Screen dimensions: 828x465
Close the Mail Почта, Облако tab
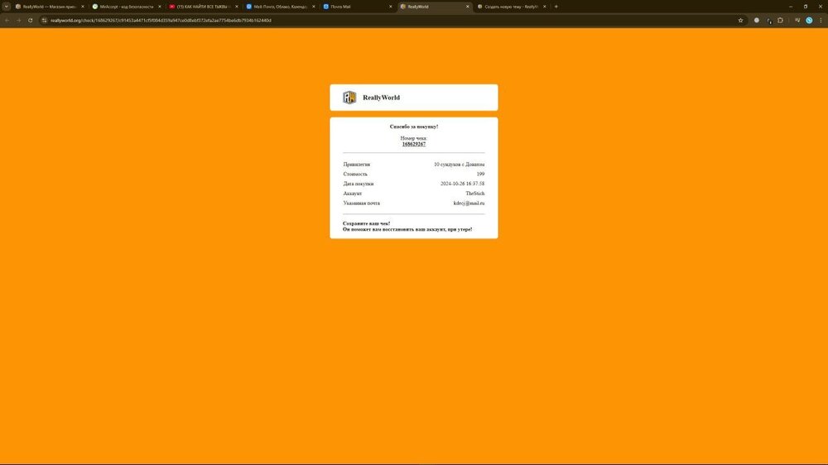pos(314,7)
